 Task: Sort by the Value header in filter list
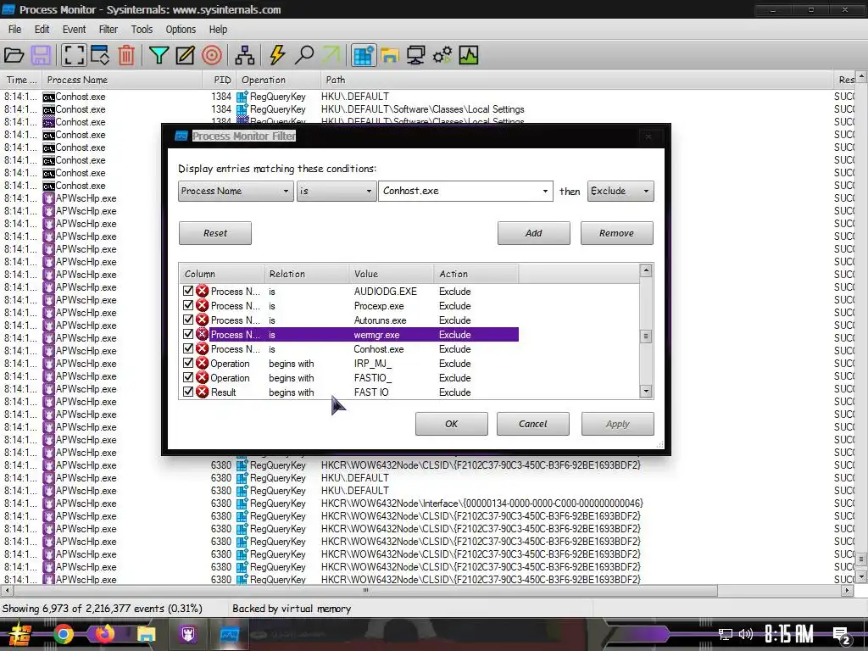click(391, 274)
